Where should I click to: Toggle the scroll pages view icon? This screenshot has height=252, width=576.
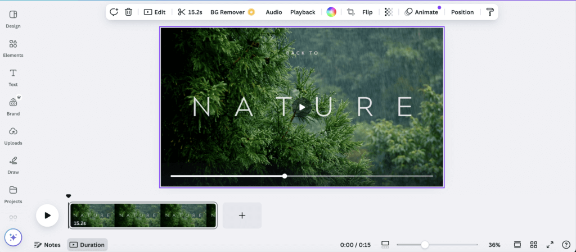point(517,245)
